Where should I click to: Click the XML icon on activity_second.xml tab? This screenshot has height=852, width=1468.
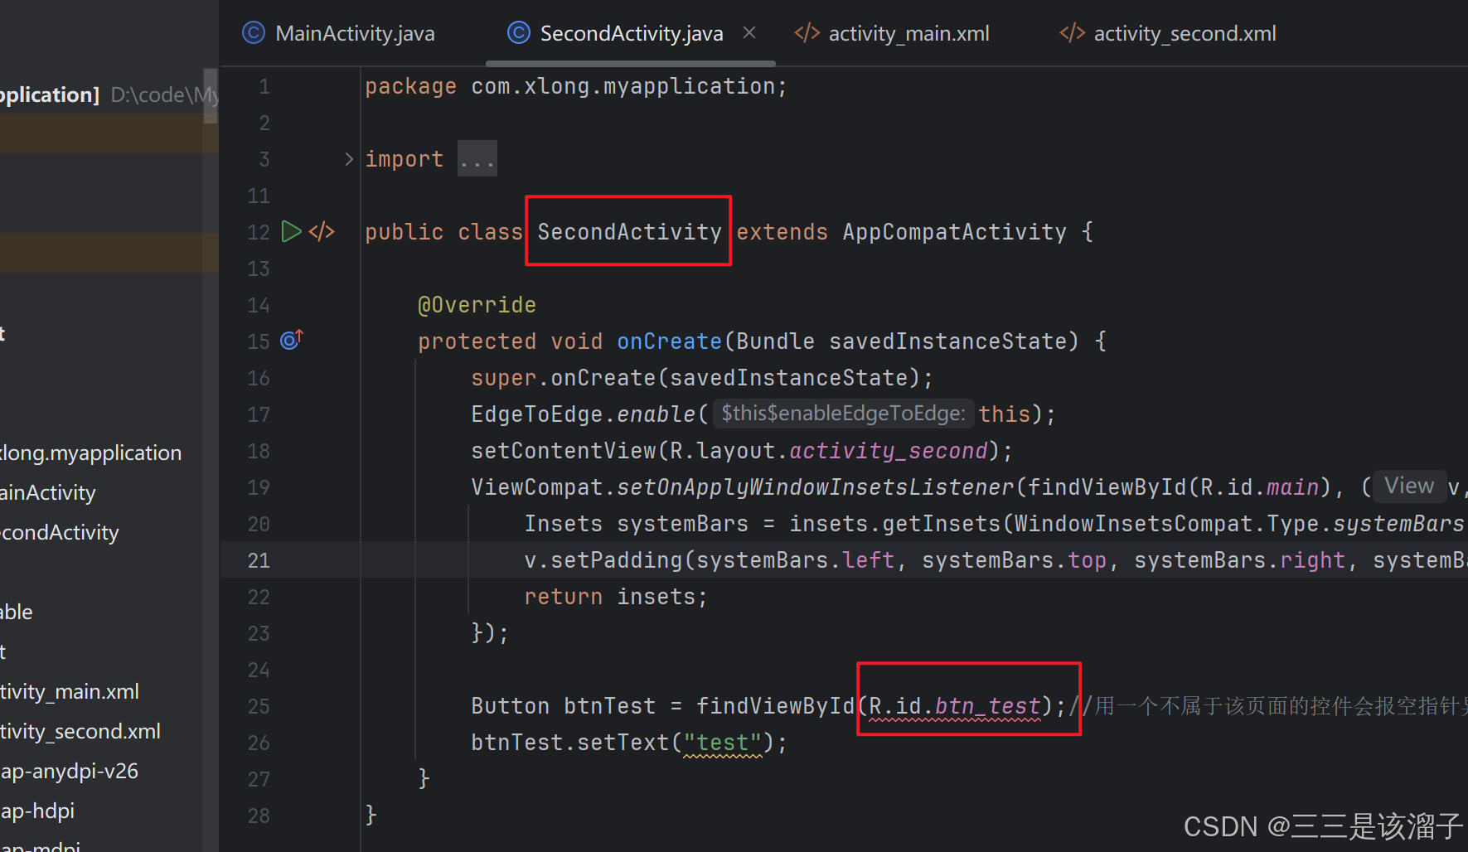pyautogui.click(x=1072, y=32)
